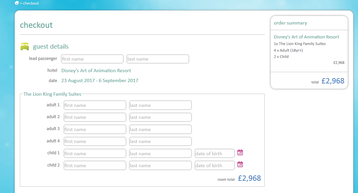This screenshot has height=193, width=358.
Task: Click child 1 first name field
Action: click(x=95, y=154)
